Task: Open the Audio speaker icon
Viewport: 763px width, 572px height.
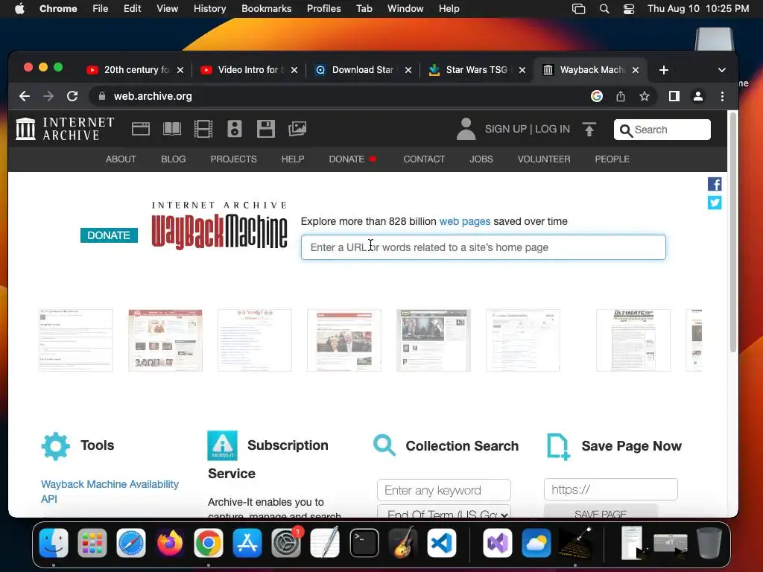Action: 235,129
